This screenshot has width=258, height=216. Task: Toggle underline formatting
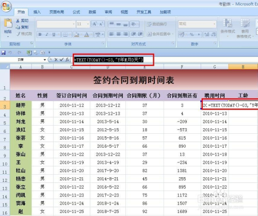coord(54,35)
